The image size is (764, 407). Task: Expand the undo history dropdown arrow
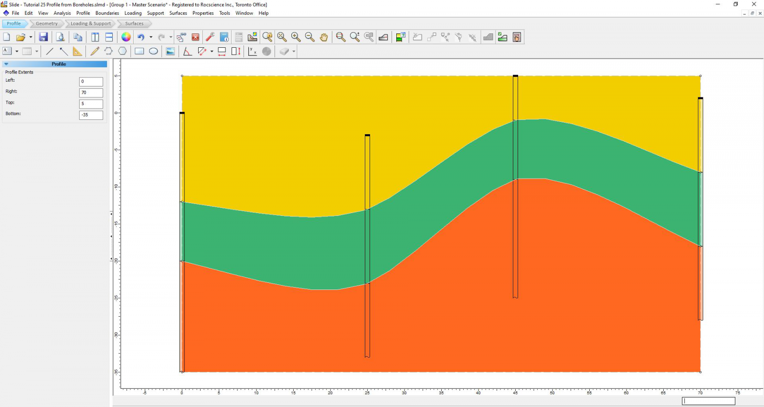tap(151, 37)
